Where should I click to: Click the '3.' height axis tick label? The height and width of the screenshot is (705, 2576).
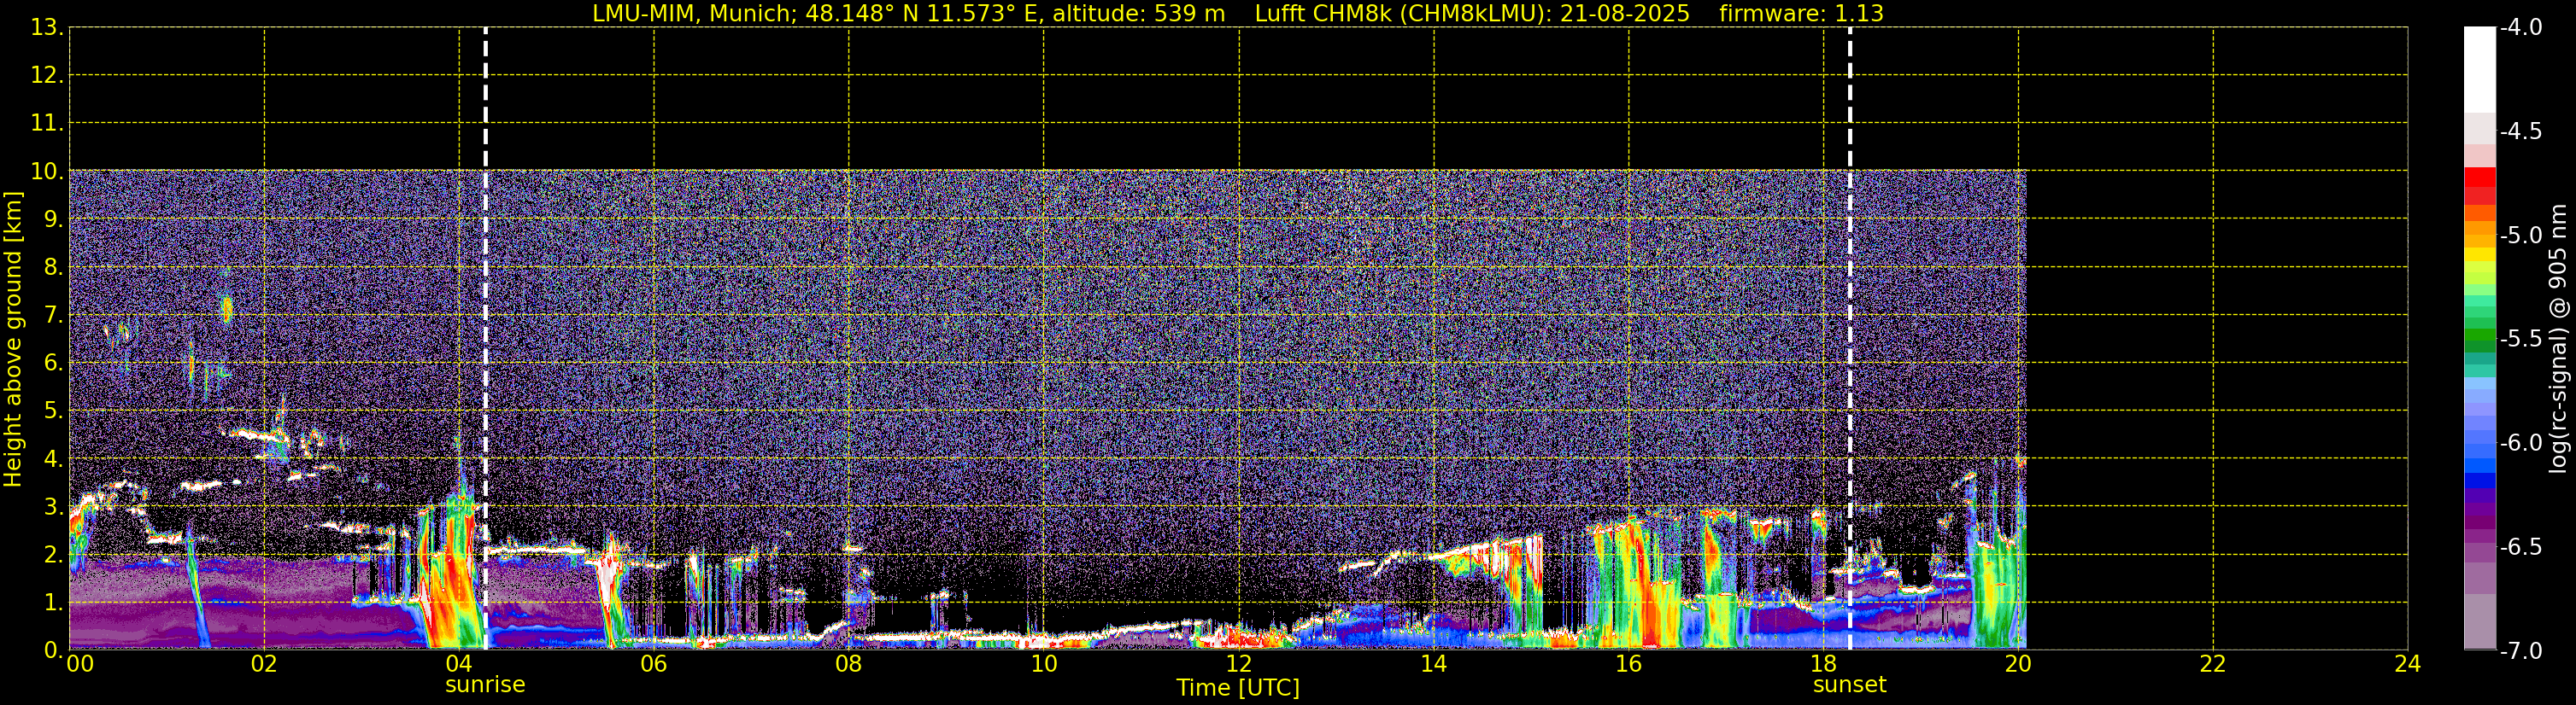(x=54, y=507)
